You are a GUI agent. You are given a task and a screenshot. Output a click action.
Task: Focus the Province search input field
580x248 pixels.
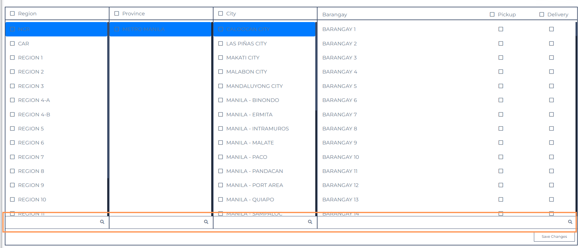pos(161,222)
